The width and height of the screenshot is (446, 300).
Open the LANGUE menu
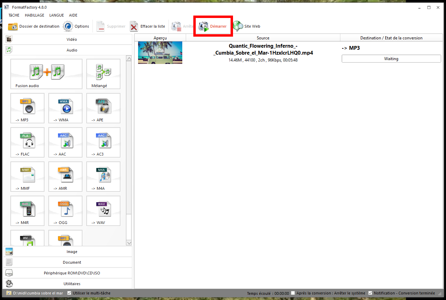[x=57, y=15]
